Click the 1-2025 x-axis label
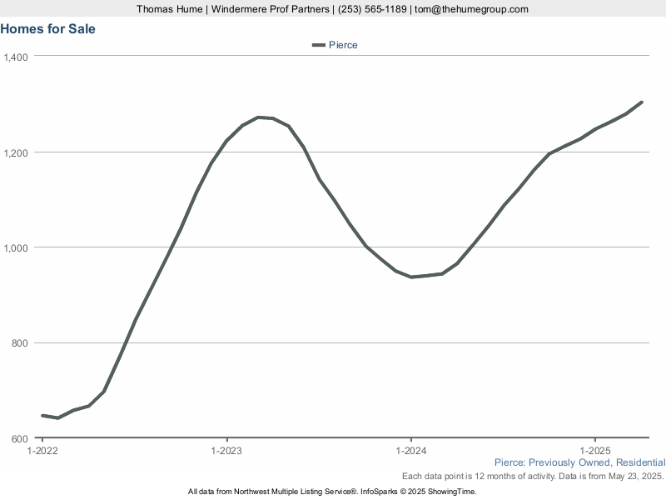This screenshot has height=500, width=666. click(x=595, y=451)
